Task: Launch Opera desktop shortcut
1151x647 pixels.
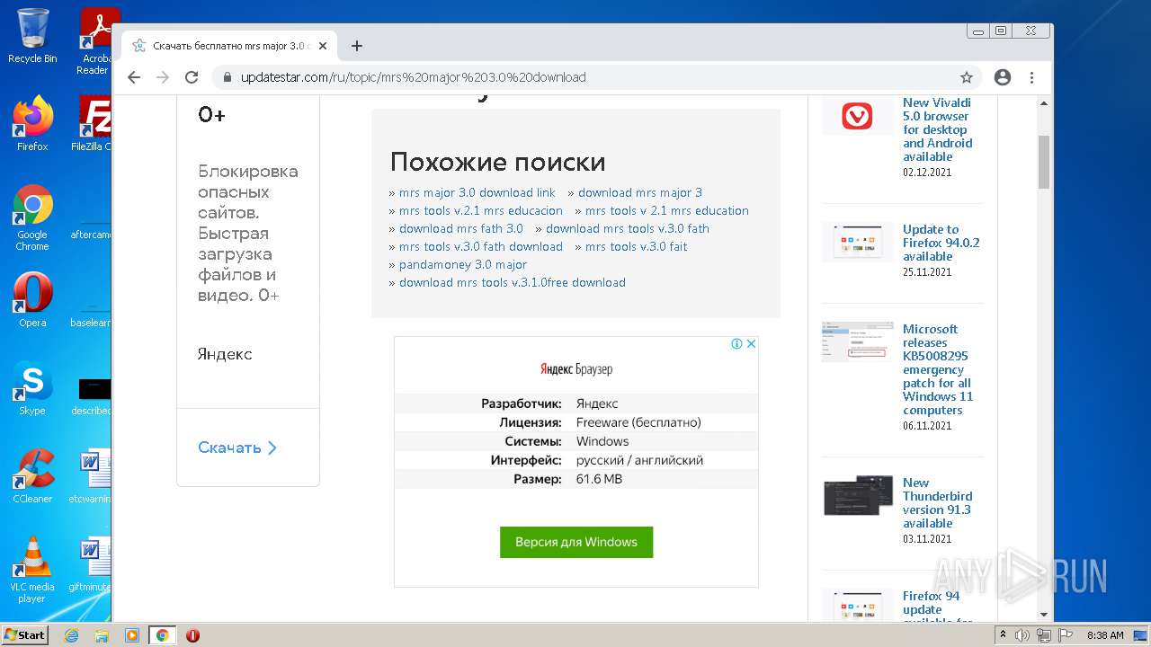Action: (32, 300)
